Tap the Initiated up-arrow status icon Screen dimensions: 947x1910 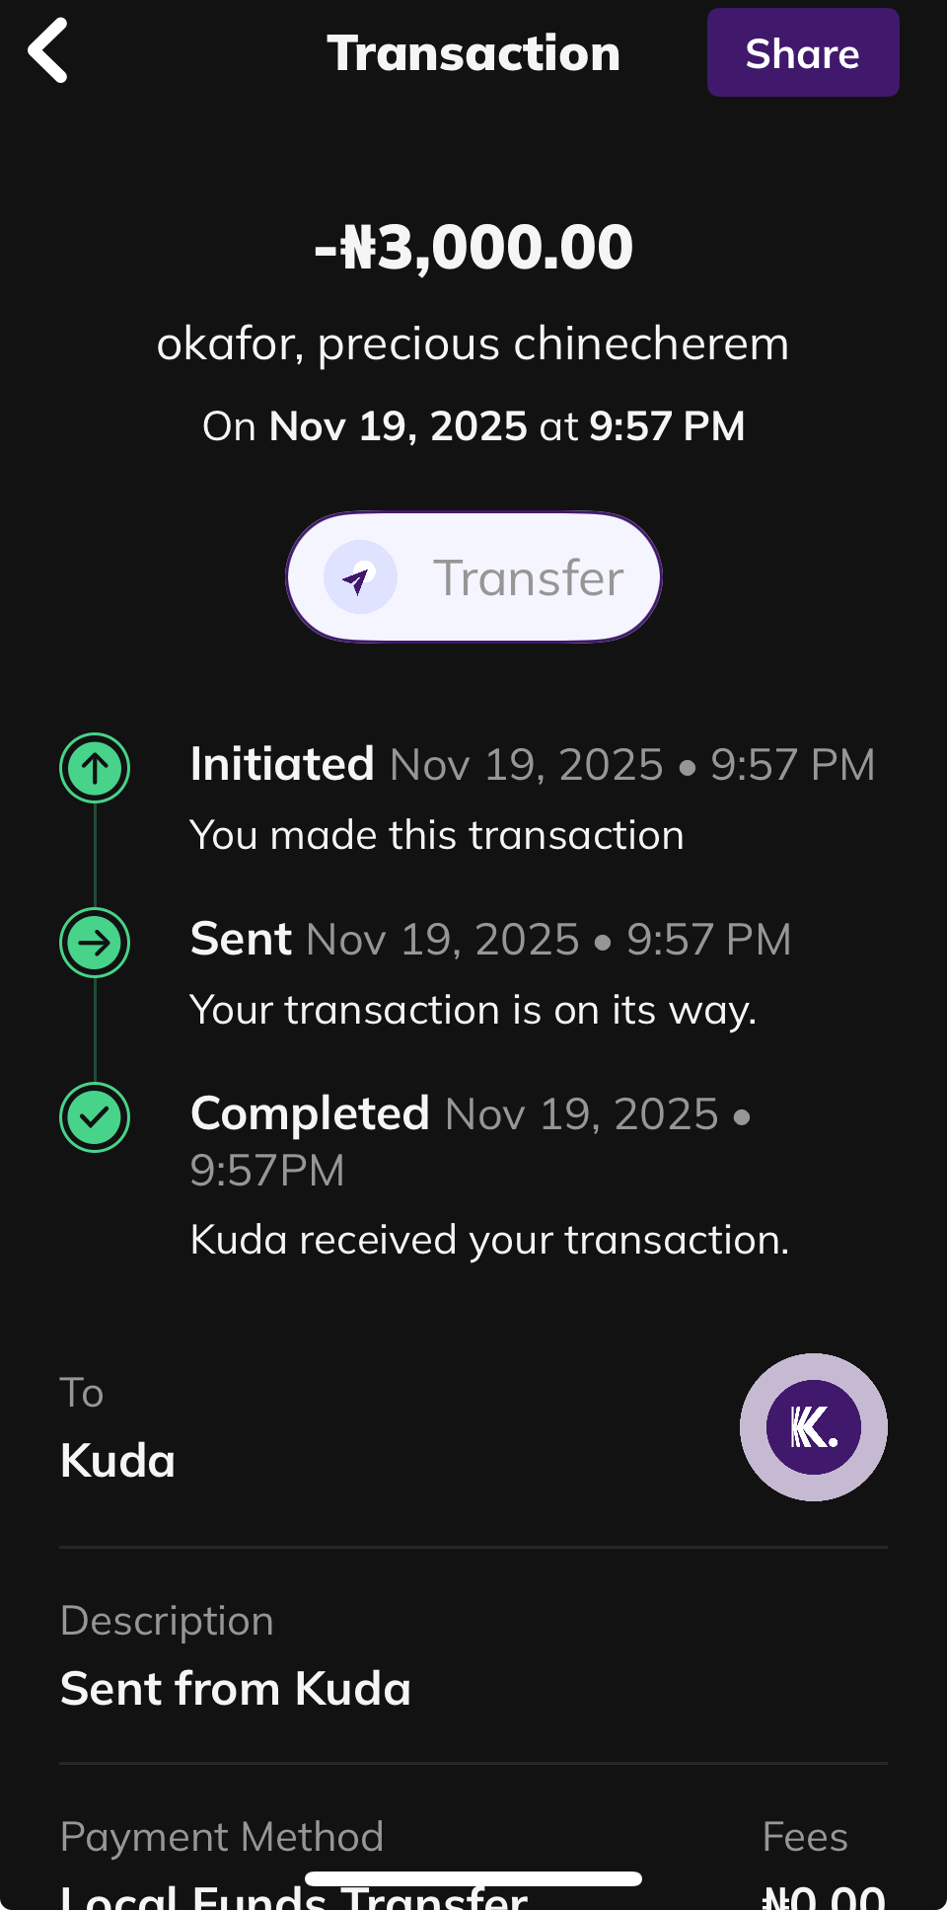click(x=95, y=768)
